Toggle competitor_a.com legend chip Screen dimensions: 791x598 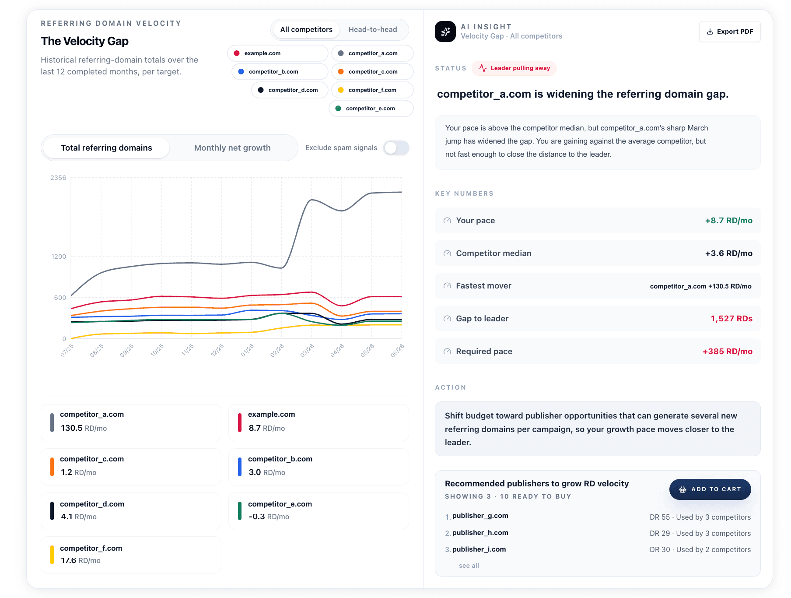pos(372,53)
